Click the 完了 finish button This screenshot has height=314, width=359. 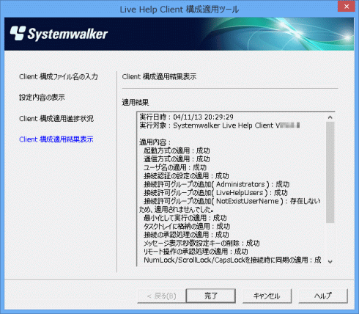[211, 296]
